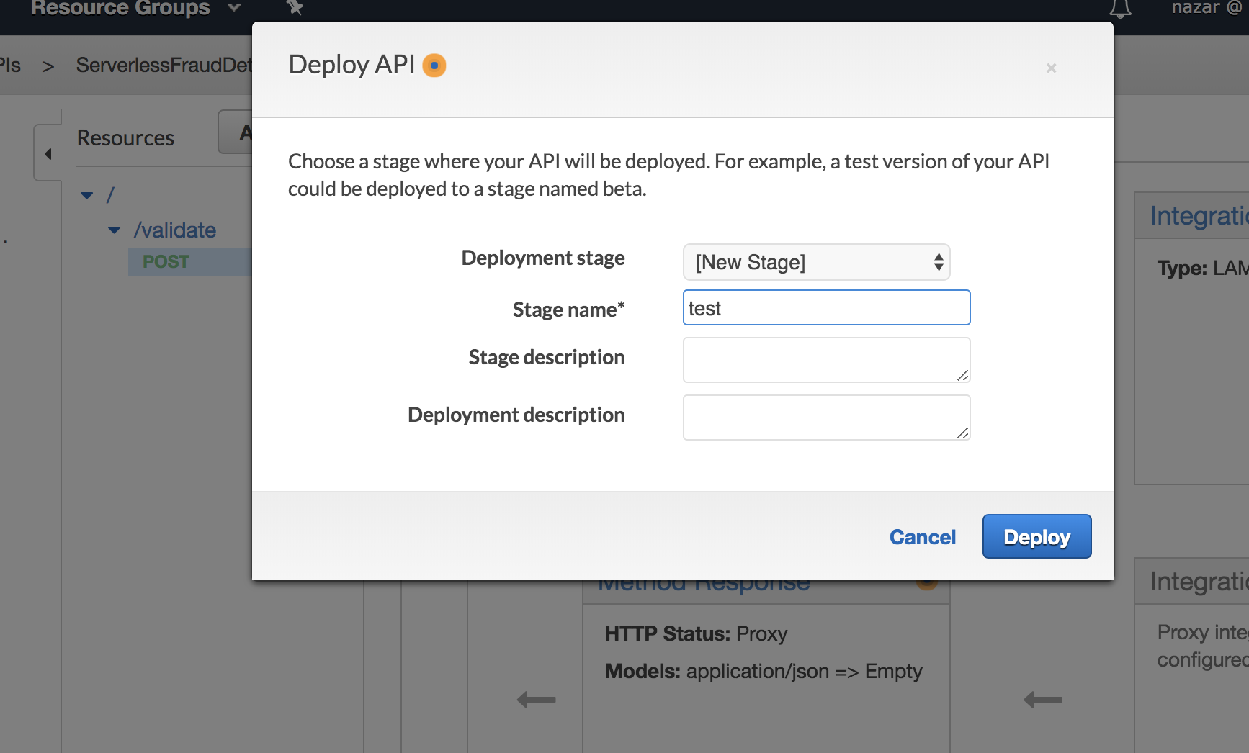Screen dimensions: 1249x753
Task: Click the left arrow below Integration Response panel
Action: 1043,699
